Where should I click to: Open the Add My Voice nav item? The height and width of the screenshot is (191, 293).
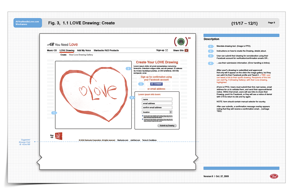click(84, 50)
